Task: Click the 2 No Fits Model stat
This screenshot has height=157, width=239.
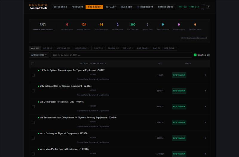Action: coord(117,26)
